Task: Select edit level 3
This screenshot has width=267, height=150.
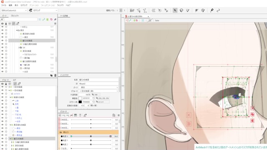Action: (x=124, y=10)
